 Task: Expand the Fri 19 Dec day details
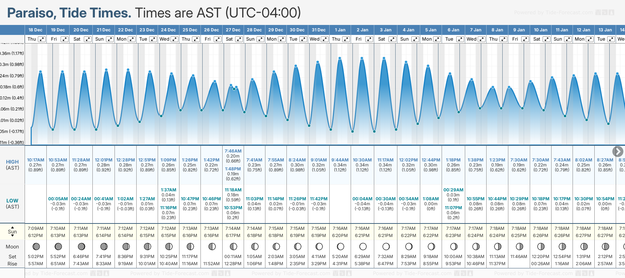(x=64, y=39)
